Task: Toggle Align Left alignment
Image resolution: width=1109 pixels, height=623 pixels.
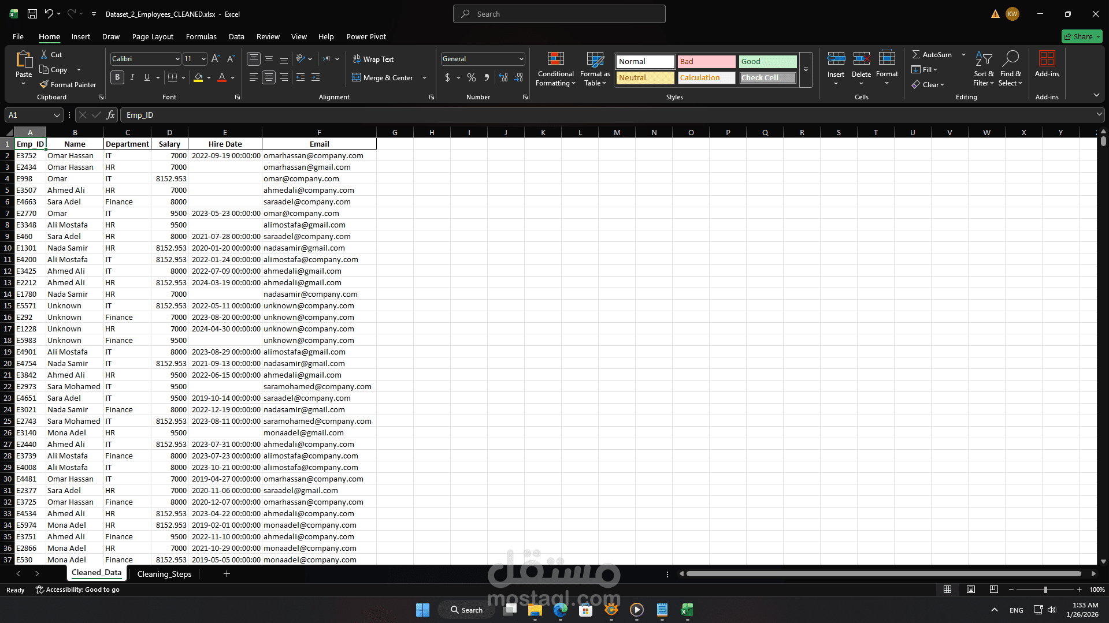Action: click(x=254, y=77)
